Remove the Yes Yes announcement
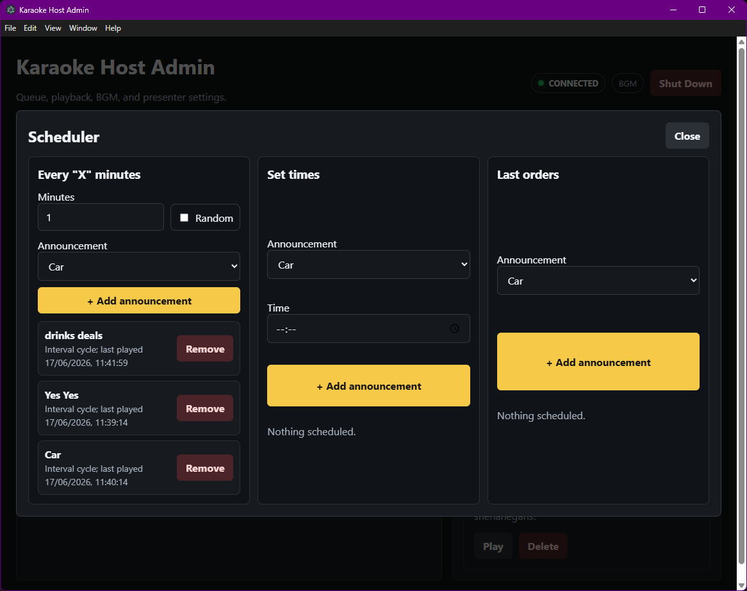This screenshot has width=747, height=591. pos(205,408)
